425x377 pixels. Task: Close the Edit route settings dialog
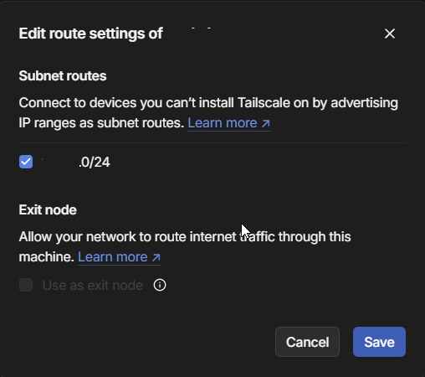pyautogui.click(x=390, y=34)
